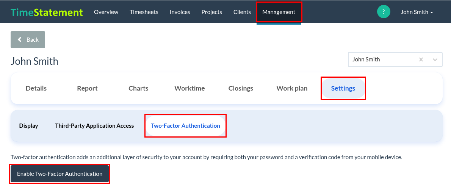Open the Worktime tab
This screenshot has width=451, height=191.
tap(189, 88)
